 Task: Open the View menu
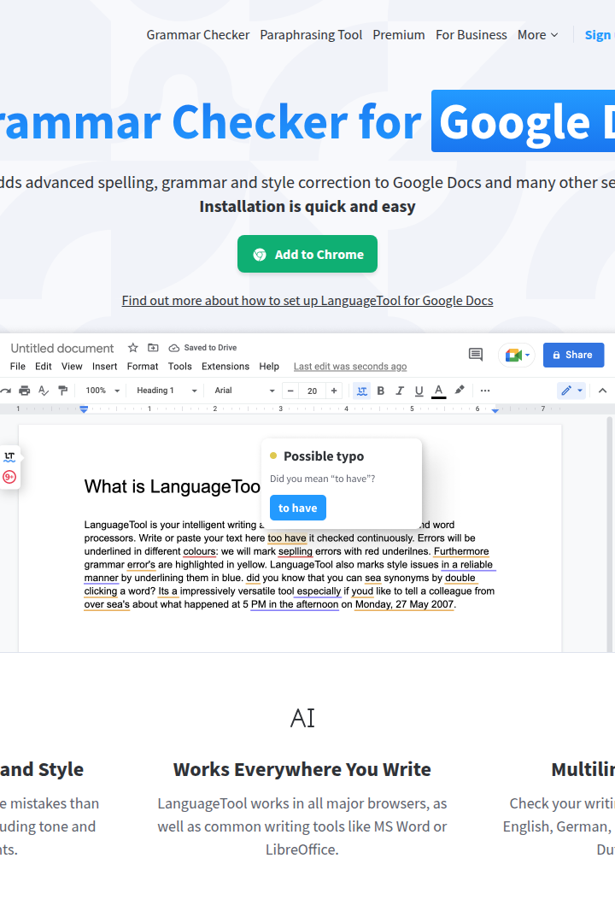coord(72,366)
